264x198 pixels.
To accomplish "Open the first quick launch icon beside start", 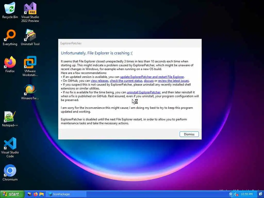I will click(29, 194).
